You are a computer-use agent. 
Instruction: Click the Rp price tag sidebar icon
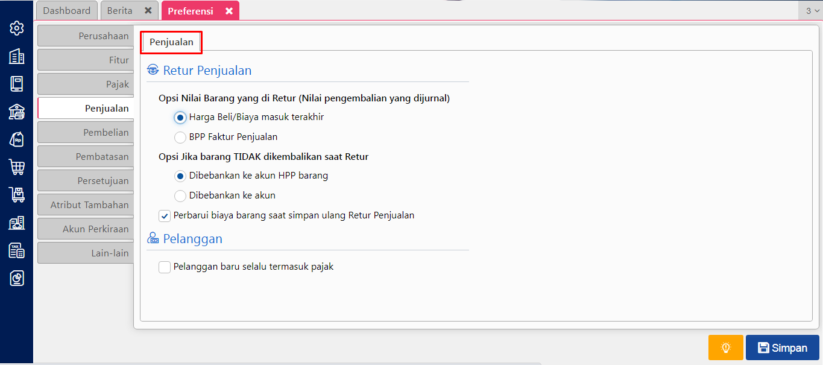click(17, 139)
